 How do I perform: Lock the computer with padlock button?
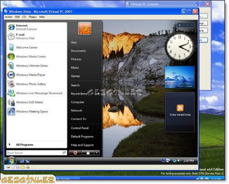click(x=88, y=153)
